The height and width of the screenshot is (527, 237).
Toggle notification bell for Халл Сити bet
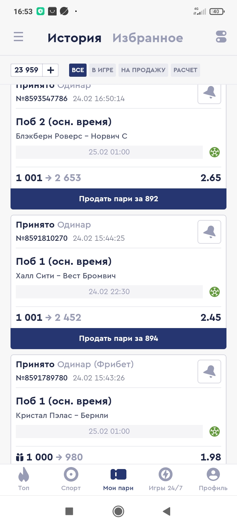(209, 232)
